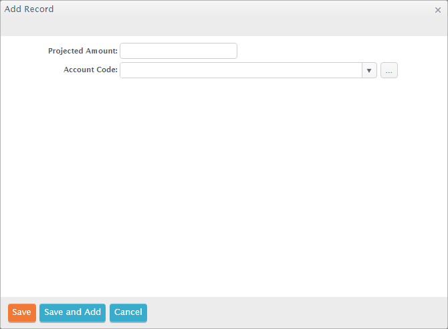
Task: Click the 'Add Record' dialog title
Action: click(29, 9)
